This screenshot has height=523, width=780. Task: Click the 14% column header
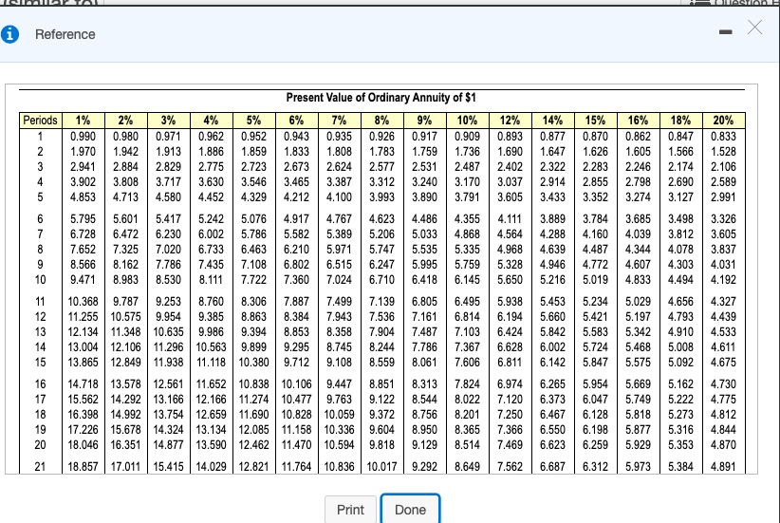[552, 121]
